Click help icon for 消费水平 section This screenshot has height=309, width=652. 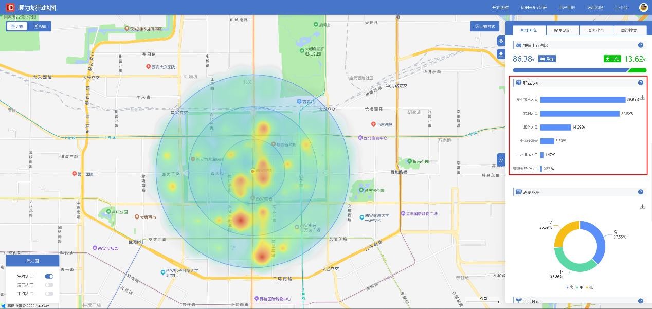[641, 192]
